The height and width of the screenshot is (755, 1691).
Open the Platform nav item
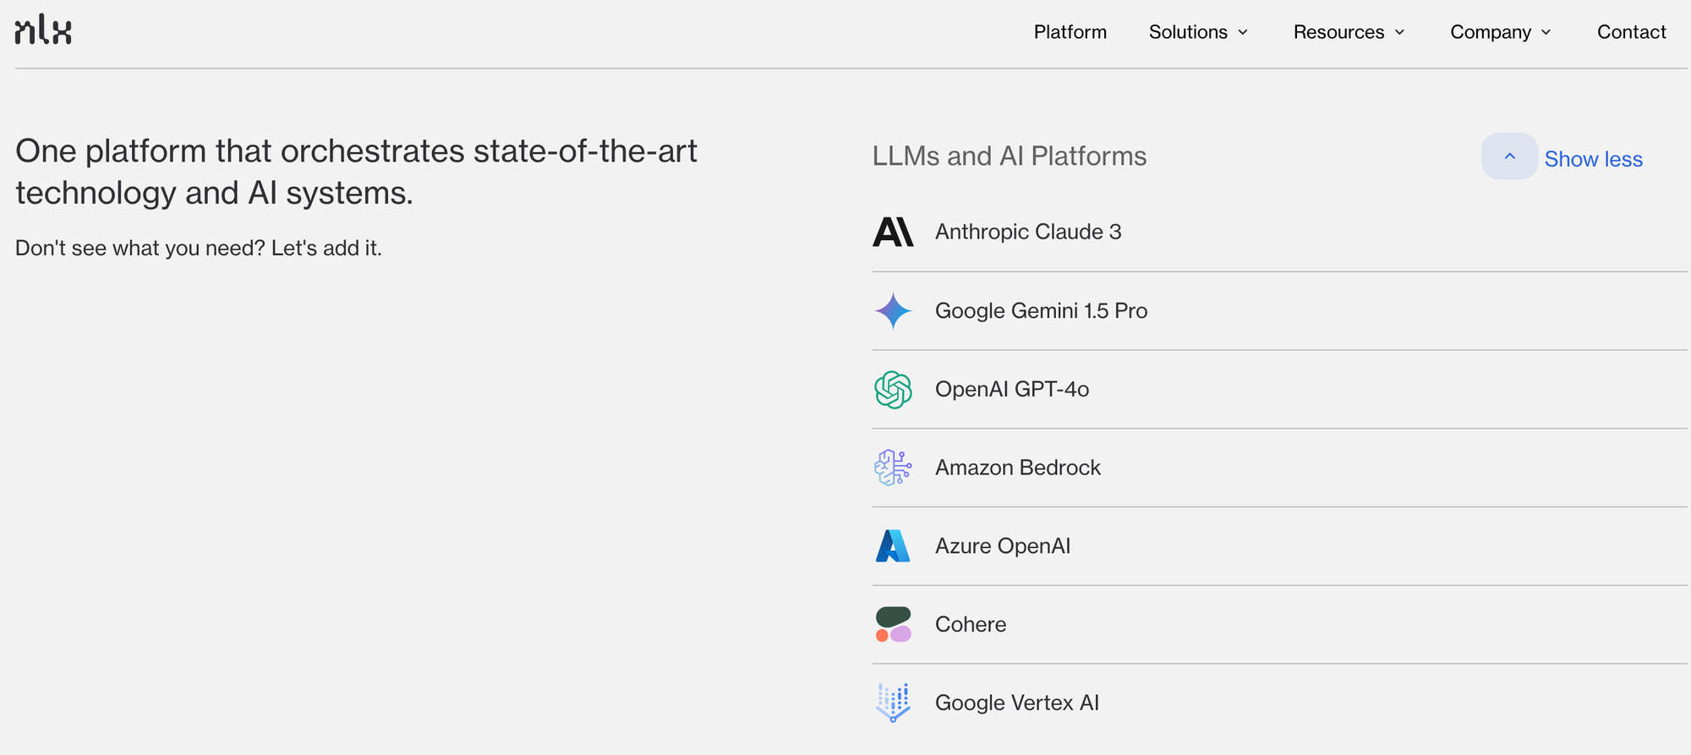click(x=1070, y=32)
